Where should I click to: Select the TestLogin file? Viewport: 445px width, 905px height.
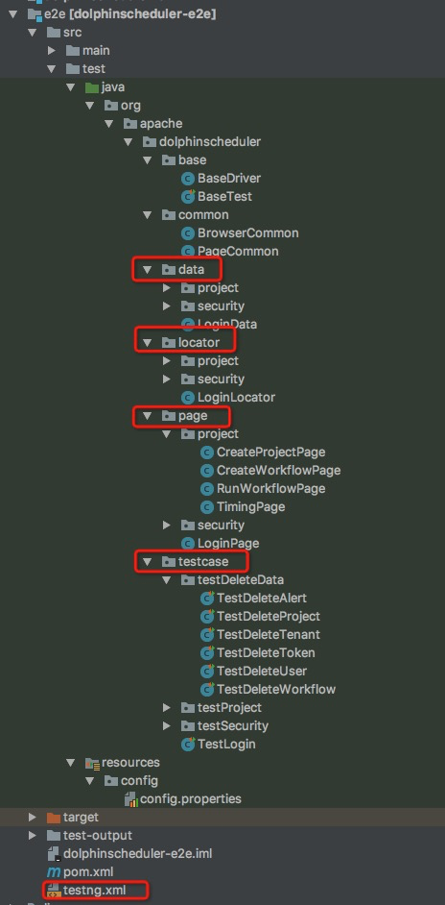[x=226, y=744]
